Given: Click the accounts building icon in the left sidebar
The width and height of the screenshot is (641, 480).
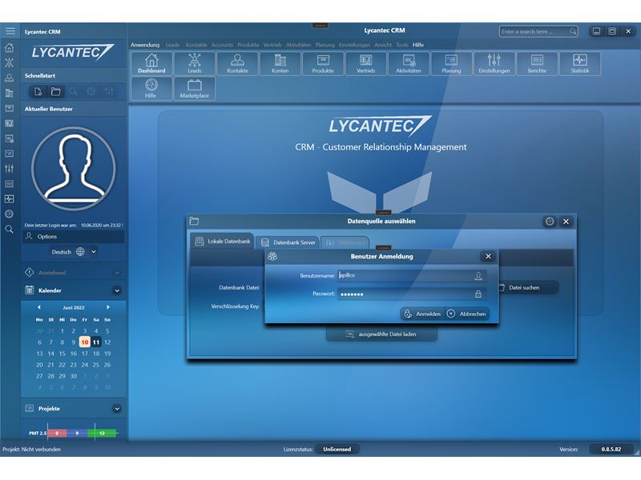Looking at the screenshot, I should pos(9,93).
